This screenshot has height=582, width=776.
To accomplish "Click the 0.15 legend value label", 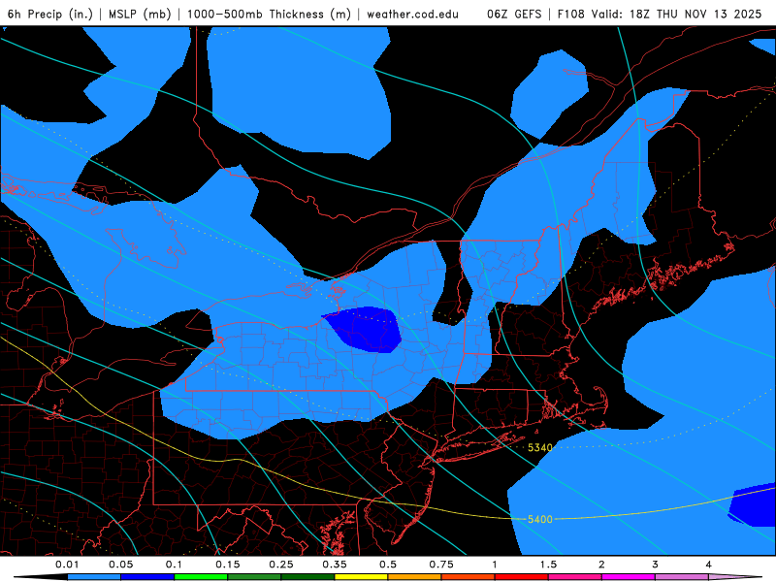I will 228,565.
